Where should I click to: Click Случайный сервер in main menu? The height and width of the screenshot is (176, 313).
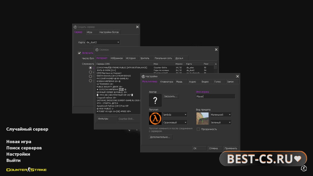point(27,129)
